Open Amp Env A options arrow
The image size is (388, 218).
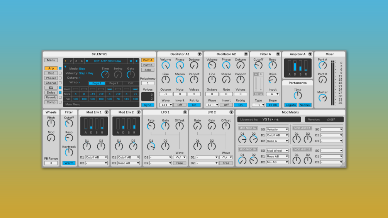point(310,54)
